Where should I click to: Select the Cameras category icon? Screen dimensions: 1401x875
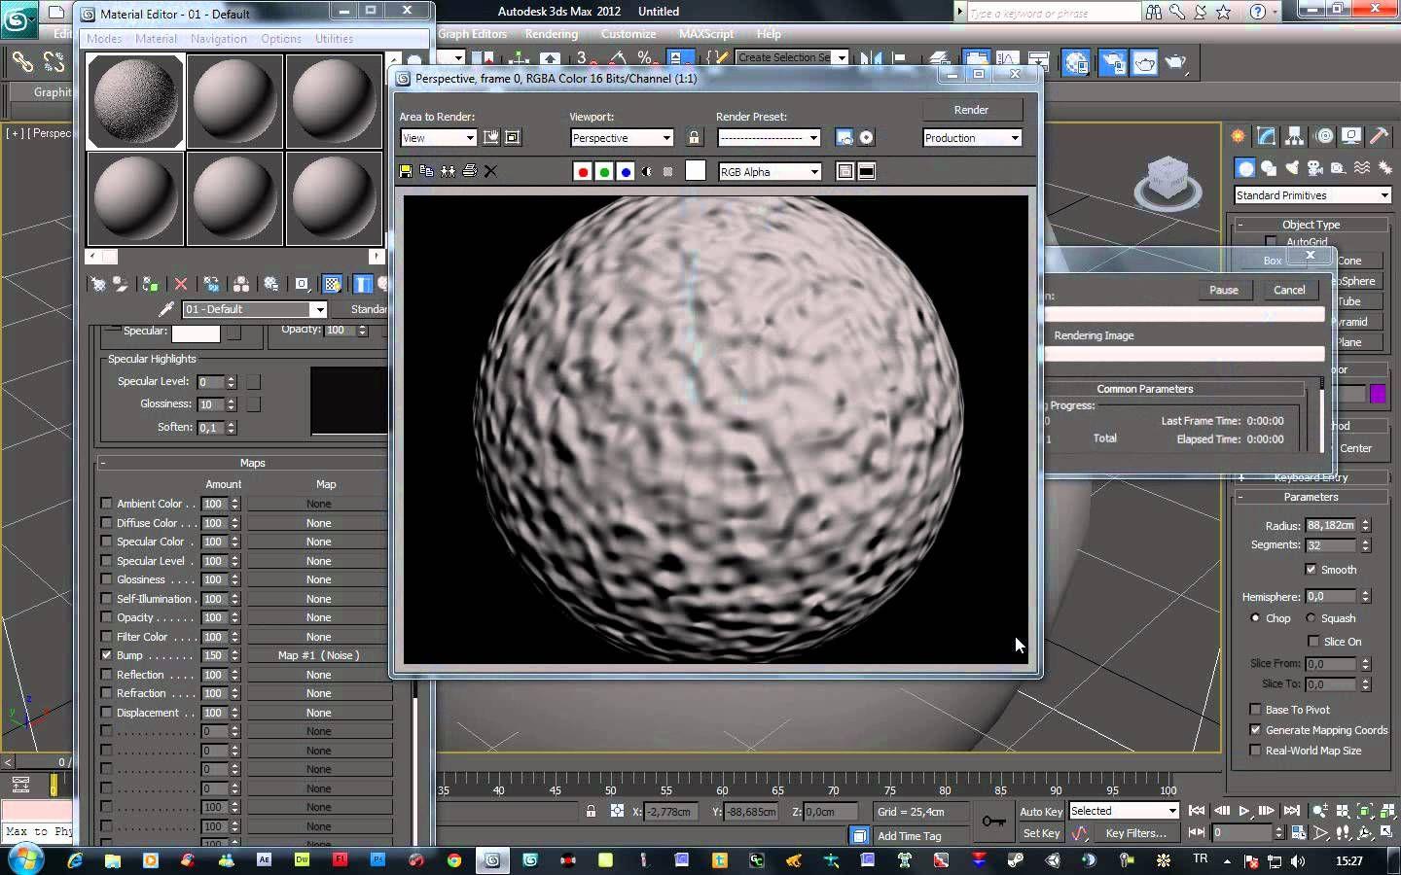coord(1314,168)
